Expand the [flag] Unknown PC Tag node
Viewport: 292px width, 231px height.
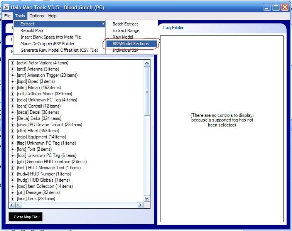(x=12, y=143)
